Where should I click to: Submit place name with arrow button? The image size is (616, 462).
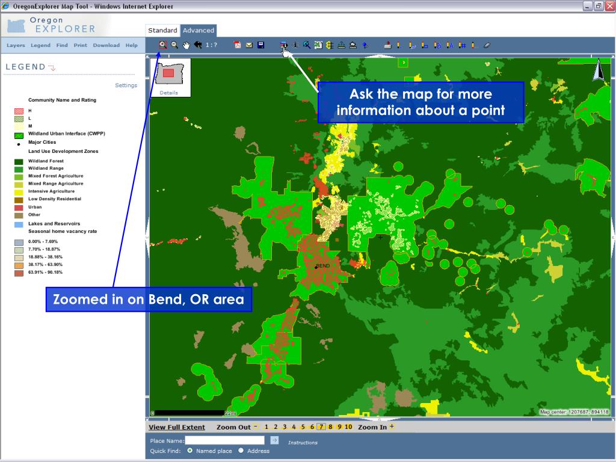click(274, 440)
